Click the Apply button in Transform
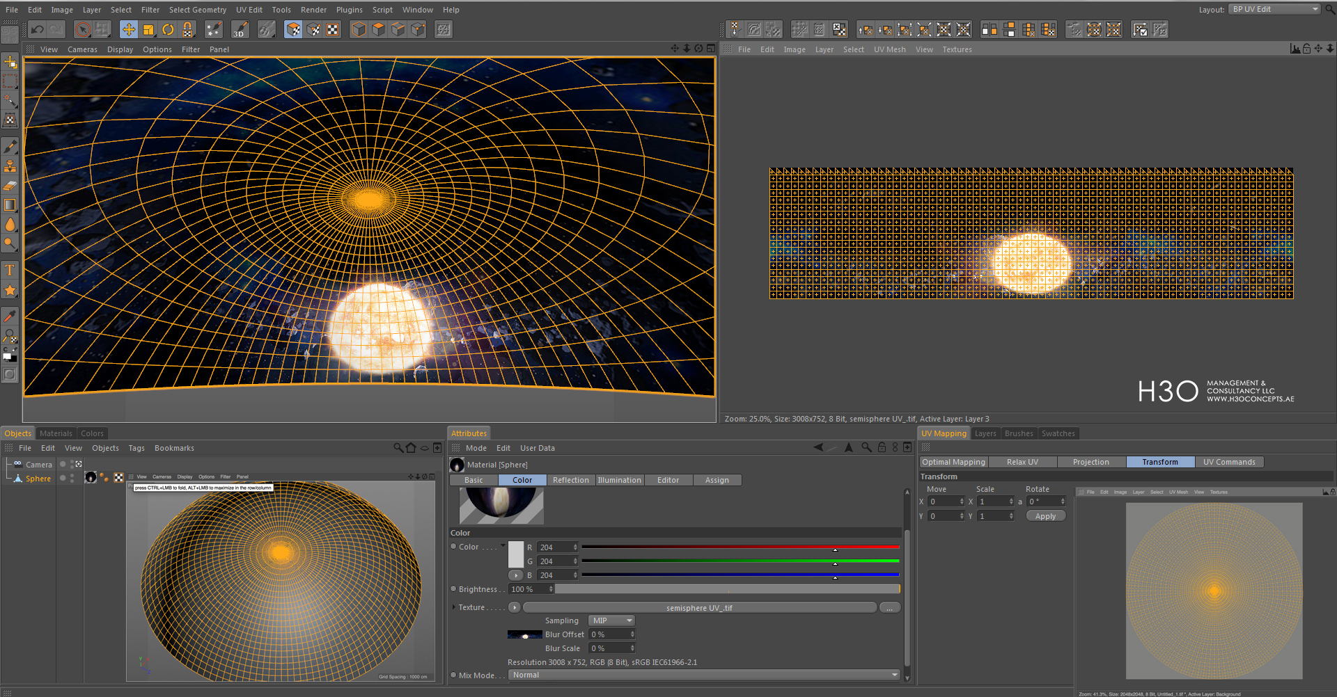This screenshot has width=1337, height=697. click(x=1045, y=516)
